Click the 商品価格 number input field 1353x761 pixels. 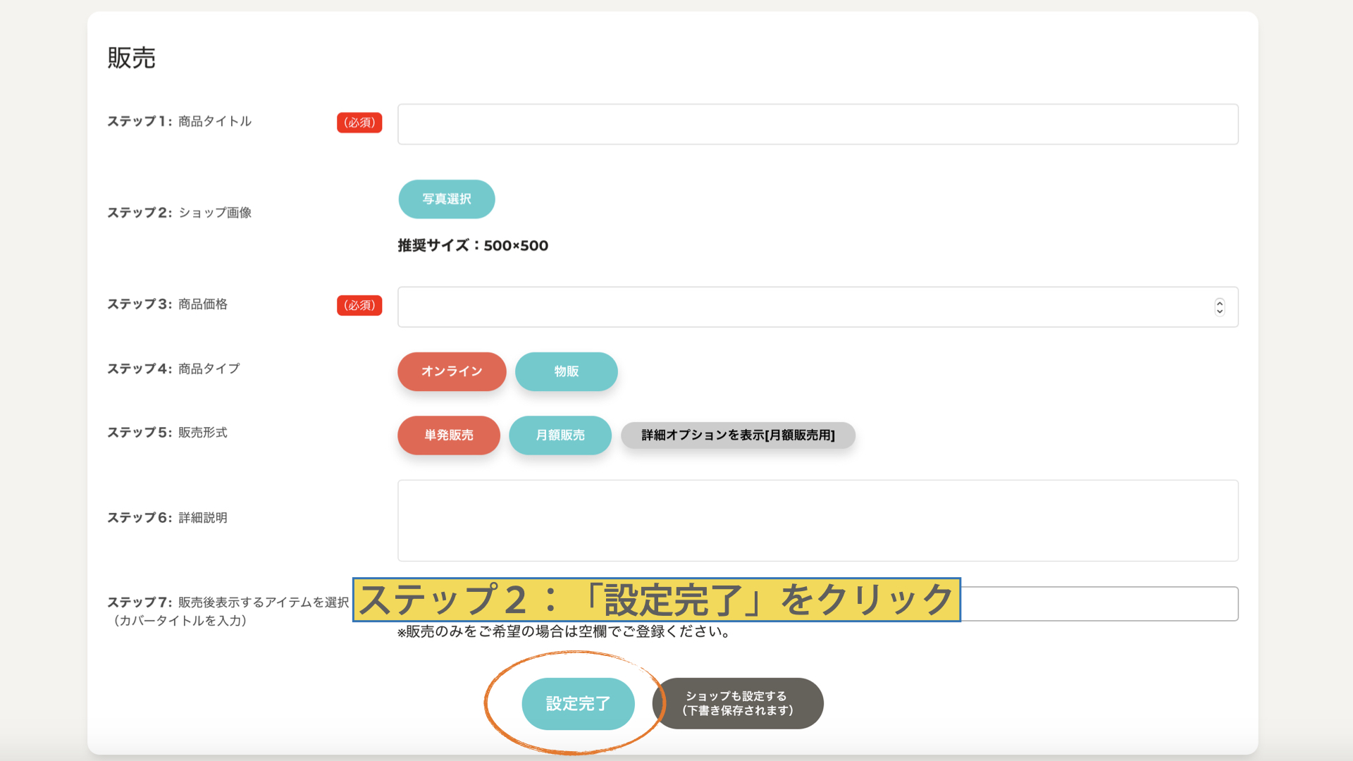[x=803, y=307]
